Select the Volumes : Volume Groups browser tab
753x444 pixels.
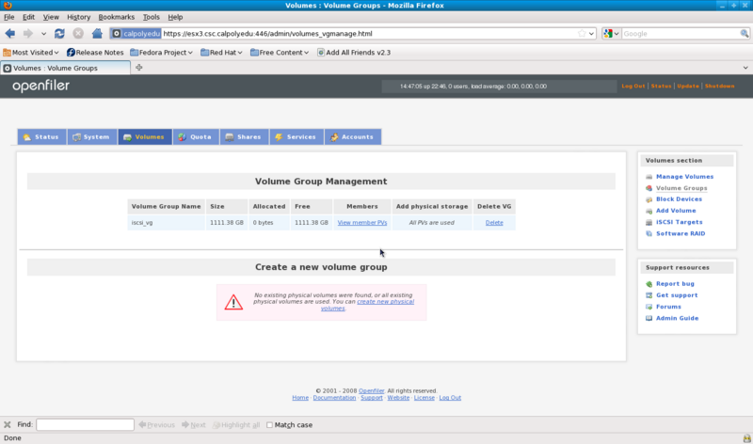[65, 68]
